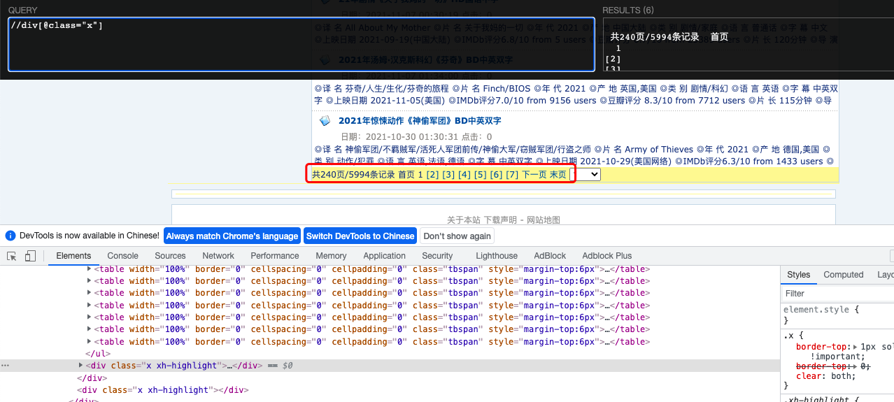Click the XPath QUERY input box
This screenshot has width=894, height=402.
(x=301, y=44)
